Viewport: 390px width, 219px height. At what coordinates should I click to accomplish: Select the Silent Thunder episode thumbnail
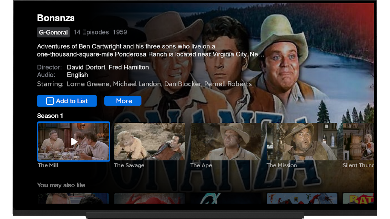tap(358, 142)
